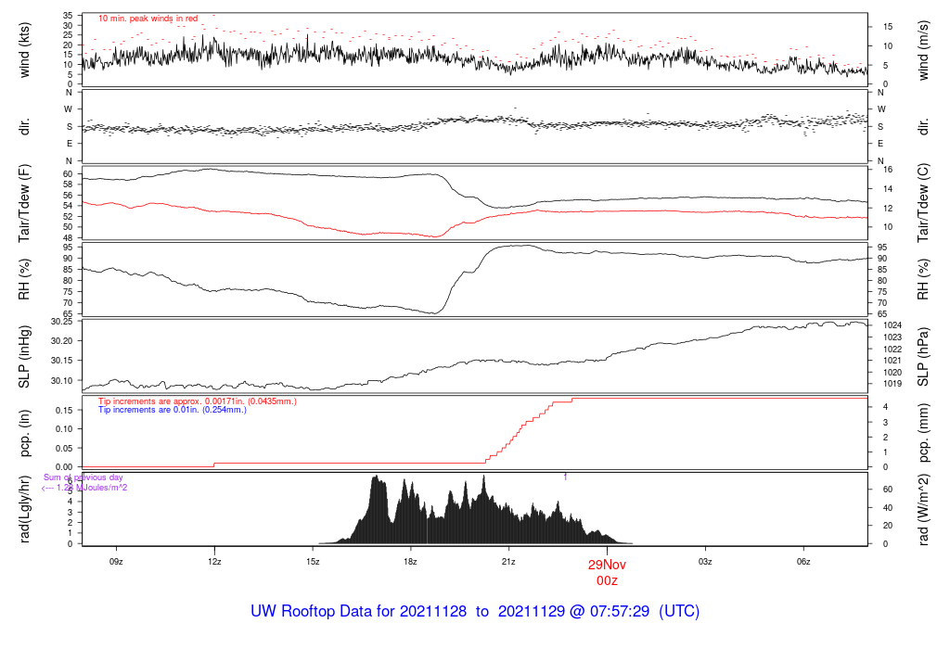Click the "09z" time tick label

click(116, 562)
